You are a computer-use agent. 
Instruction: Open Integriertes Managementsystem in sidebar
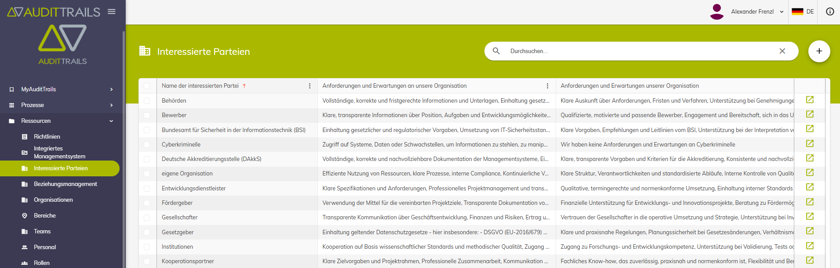60,152
